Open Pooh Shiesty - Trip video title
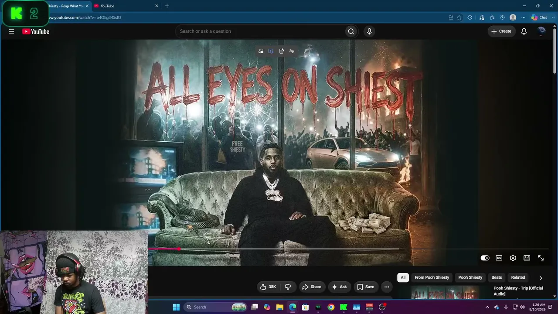Screen dimensions: 558x314 [518, 291]
